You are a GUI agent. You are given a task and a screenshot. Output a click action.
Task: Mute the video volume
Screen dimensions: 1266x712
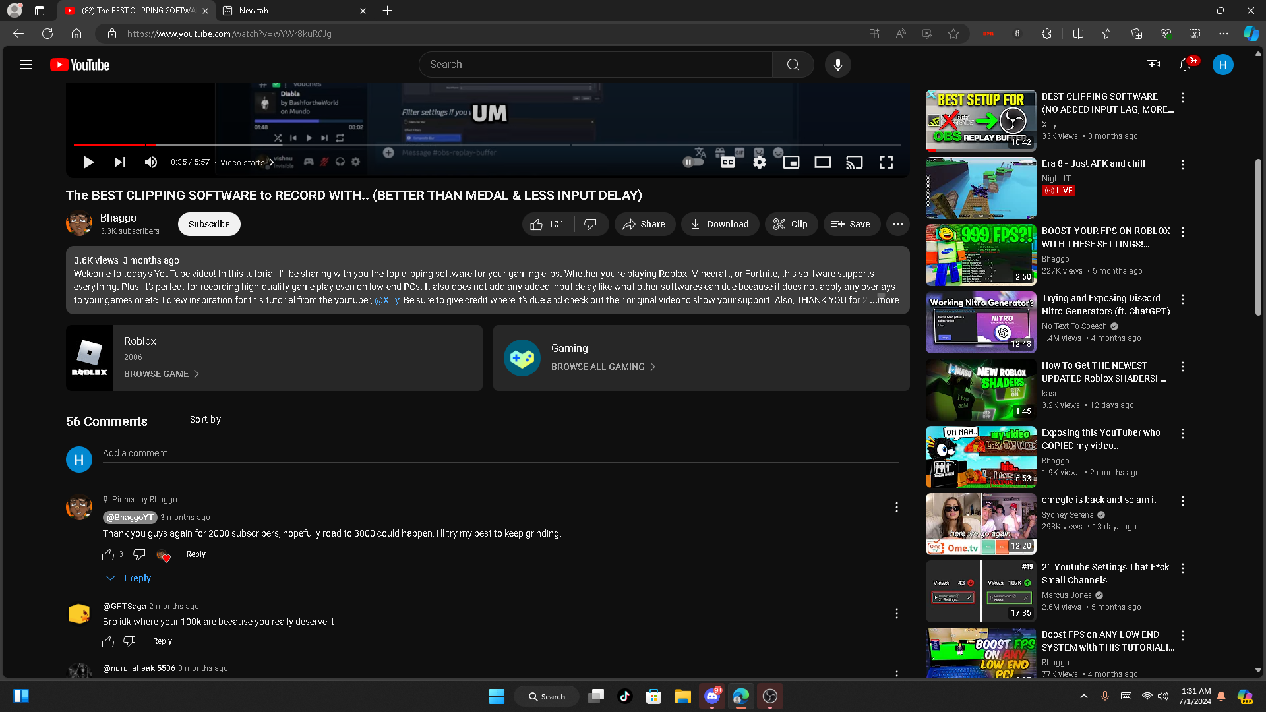point(151,162)
